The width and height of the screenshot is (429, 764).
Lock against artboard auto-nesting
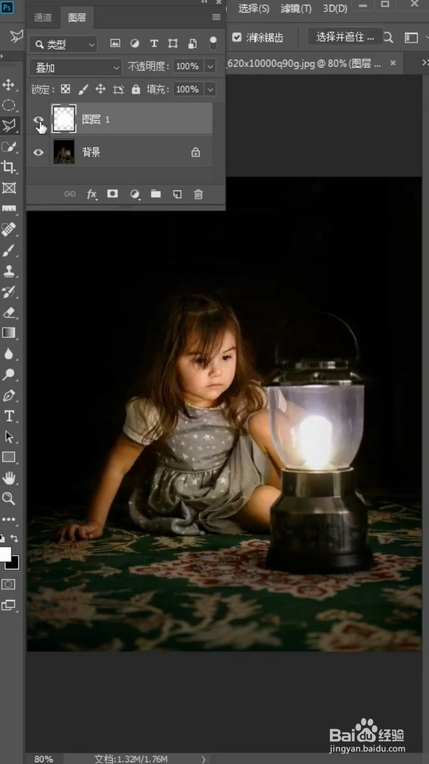coord(119,90)
